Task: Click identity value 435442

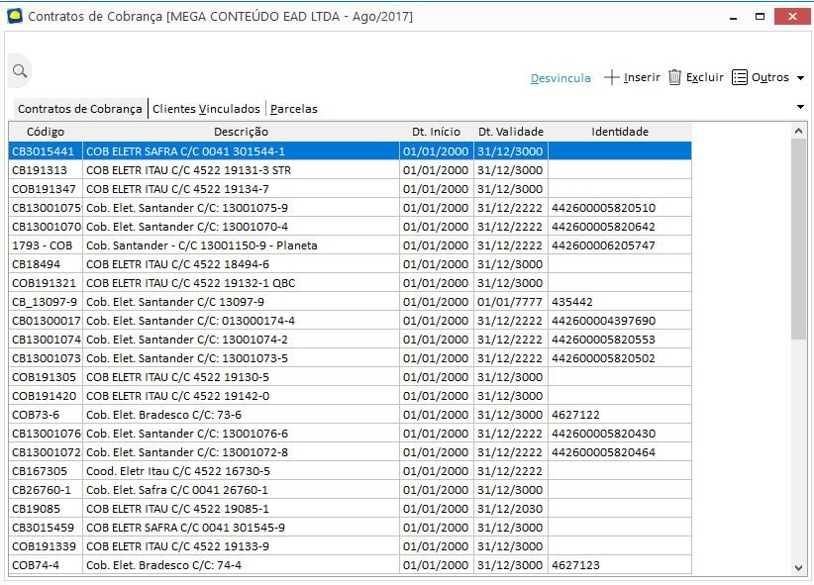Action: [572, 302]
